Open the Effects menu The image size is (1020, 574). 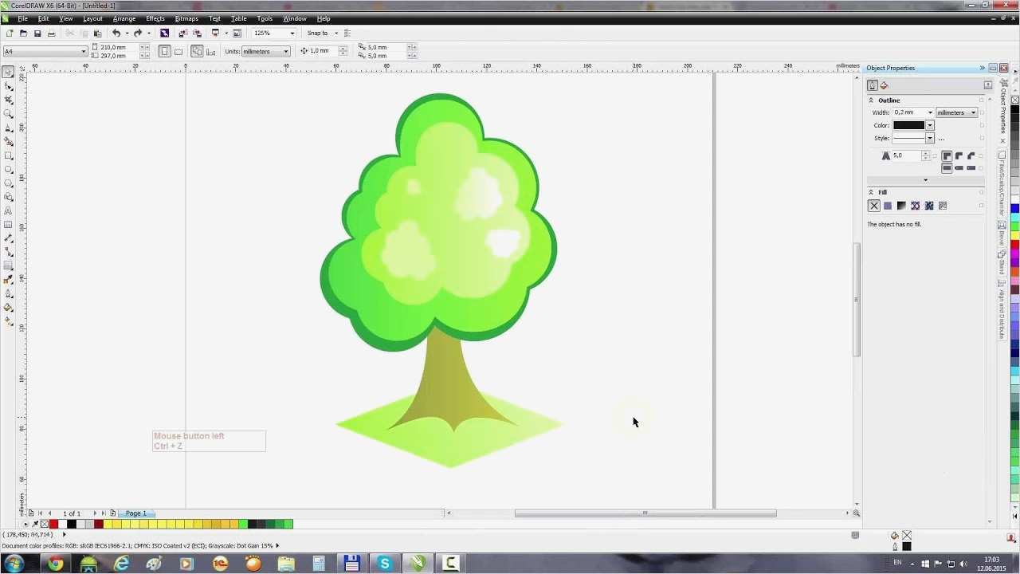[155, 18]
